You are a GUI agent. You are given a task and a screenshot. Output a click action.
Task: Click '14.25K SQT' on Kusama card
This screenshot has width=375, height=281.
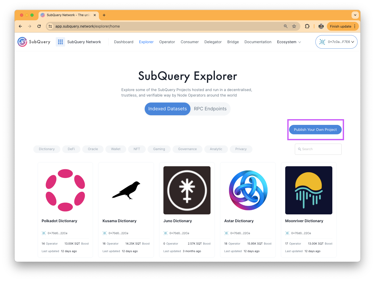133,244
